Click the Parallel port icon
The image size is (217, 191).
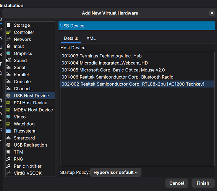[x=8, y=74]
